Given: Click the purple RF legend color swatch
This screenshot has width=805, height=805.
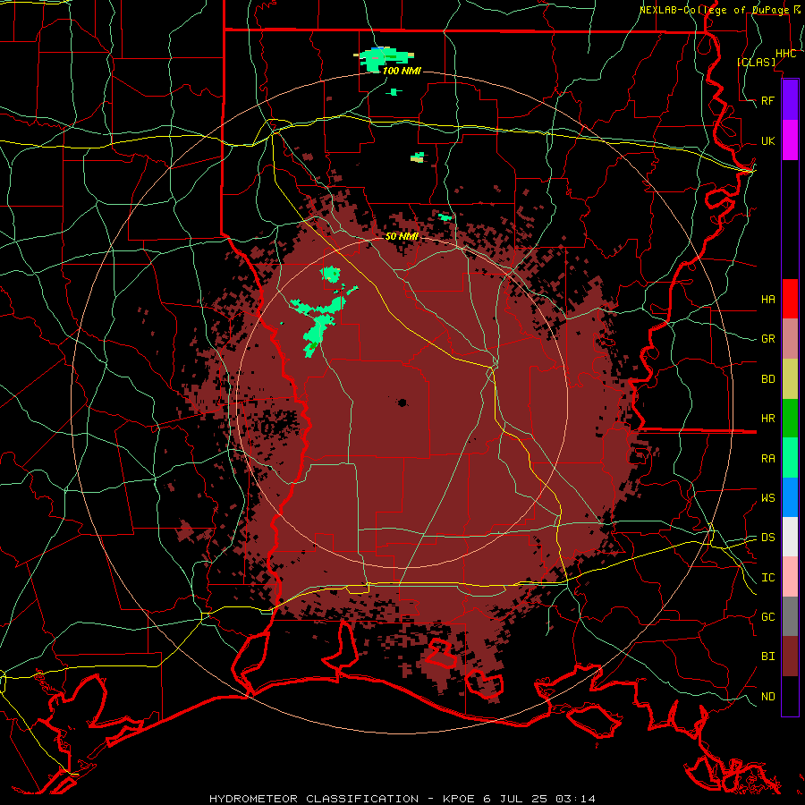Looking at the screenshot, I should tap(790, 100).
